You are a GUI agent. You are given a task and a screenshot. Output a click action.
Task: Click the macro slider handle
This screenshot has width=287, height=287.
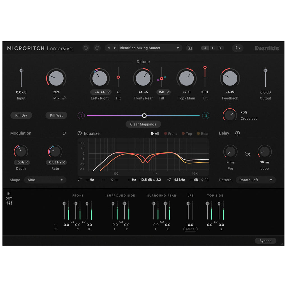144,115
